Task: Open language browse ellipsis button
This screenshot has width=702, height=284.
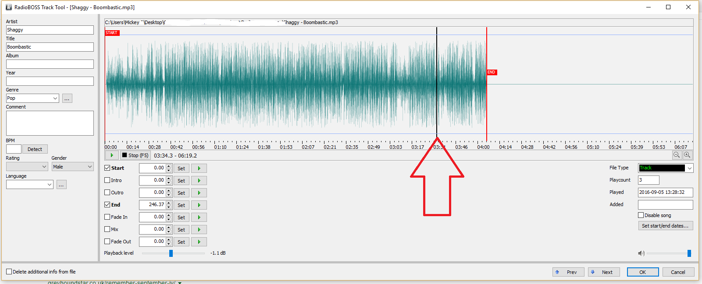Action: click(x=61, y=185)
